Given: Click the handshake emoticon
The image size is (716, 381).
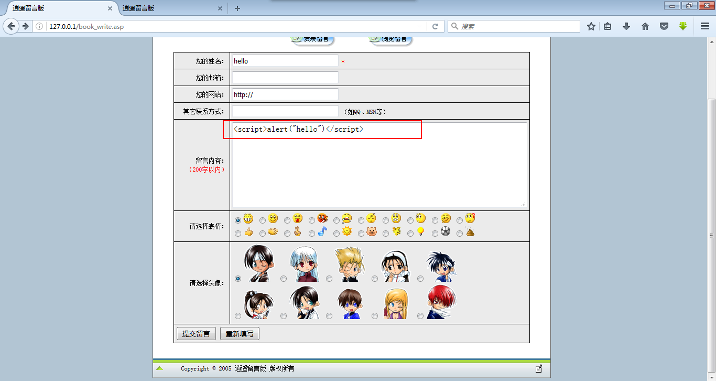Looking at the screenshot, I should 273,231.
